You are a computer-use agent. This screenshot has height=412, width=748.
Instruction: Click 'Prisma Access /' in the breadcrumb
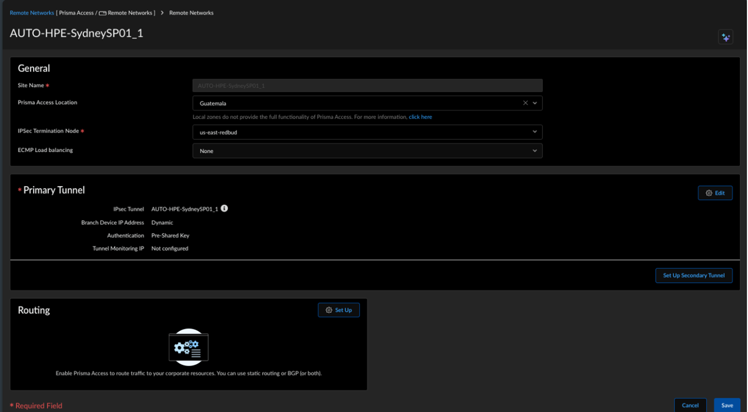point(78,13)
